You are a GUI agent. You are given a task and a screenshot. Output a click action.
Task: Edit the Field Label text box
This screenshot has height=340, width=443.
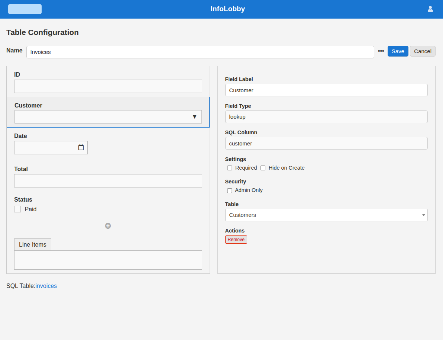click(x=326, y=90)
